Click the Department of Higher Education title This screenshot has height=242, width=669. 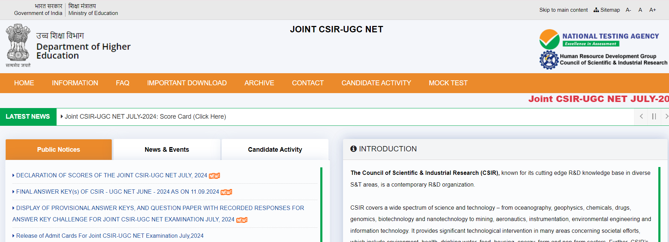click(x=83, y=51)
